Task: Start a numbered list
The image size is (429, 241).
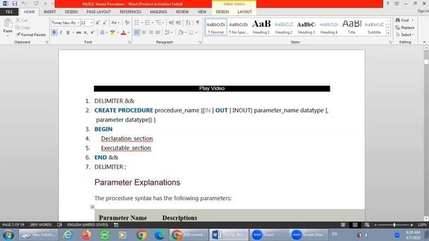Action: coord(147,23)
